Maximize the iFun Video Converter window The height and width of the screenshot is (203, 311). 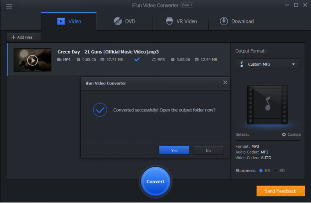(296, 5)
